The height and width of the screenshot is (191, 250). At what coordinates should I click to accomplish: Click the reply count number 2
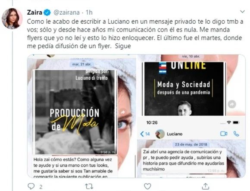click(x=41, y=187)
